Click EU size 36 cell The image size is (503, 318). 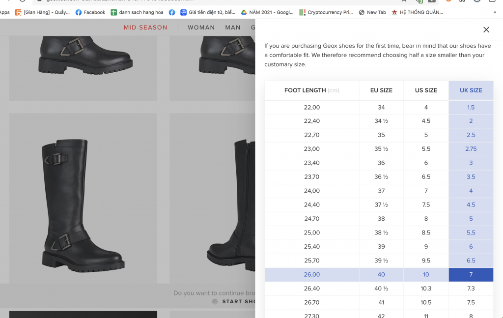381,163
